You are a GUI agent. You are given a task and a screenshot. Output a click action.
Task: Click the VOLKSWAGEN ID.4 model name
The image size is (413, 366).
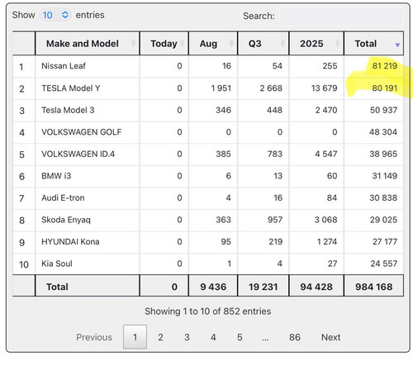tap(78, 154)
